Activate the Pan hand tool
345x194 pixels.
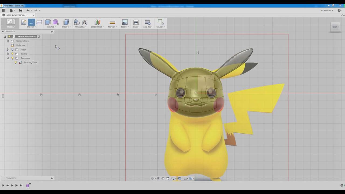[163, 178]
